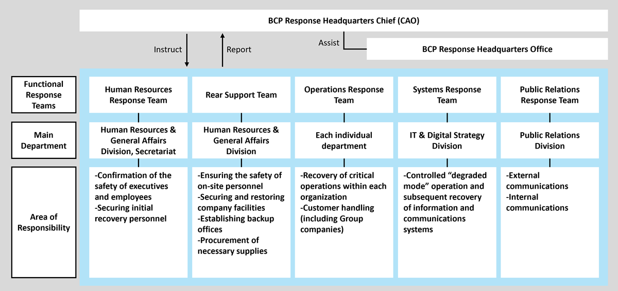This screenshot has height=291, width=618.
Task: Select Human Resources & General Affairs Division, Secretariat
Action: tap(138, 140)
